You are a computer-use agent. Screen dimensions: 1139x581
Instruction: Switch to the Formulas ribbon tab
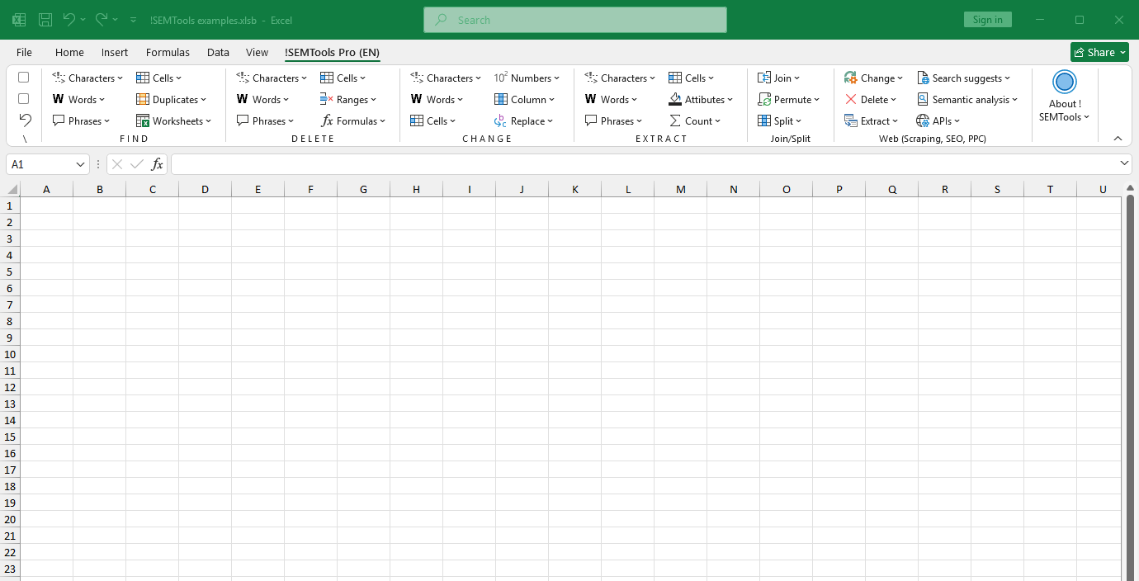pos(168,52)
